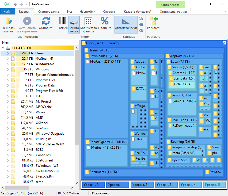
Task: Go back with the left arrow icon
Action: pos(16,4)
